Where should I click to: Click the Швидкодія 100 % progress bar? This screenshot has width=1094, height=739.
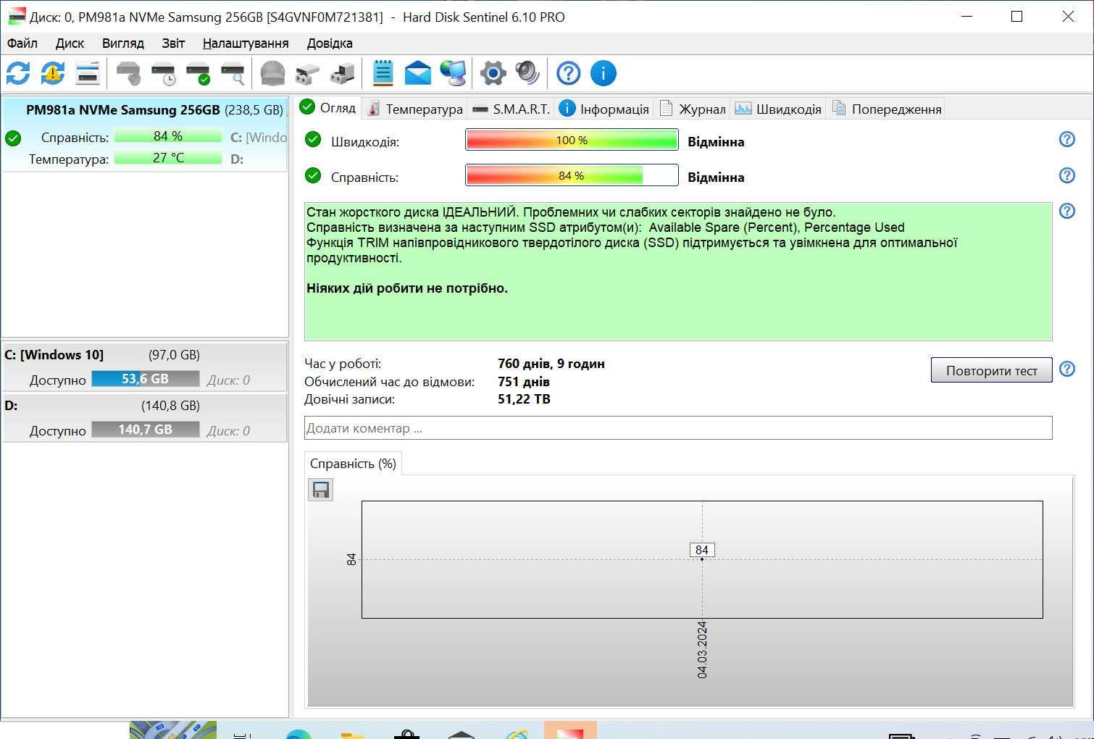tap(572, 140)
